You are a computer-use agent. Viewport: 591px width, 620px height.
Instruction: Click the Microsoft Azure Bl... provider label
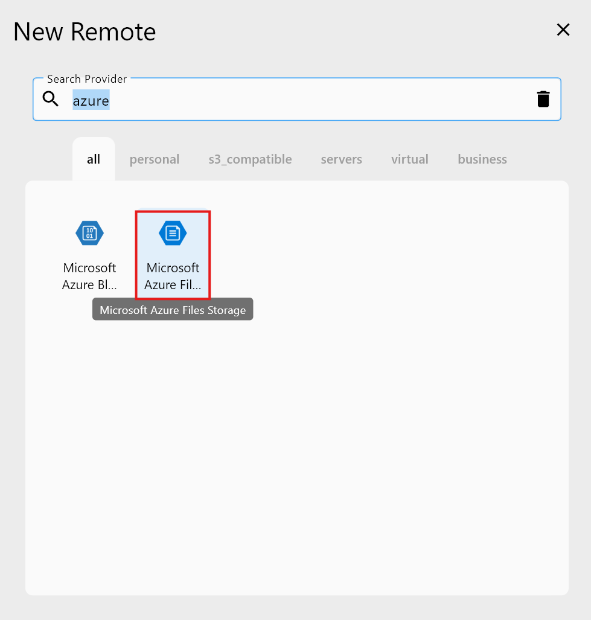(89, 276)
